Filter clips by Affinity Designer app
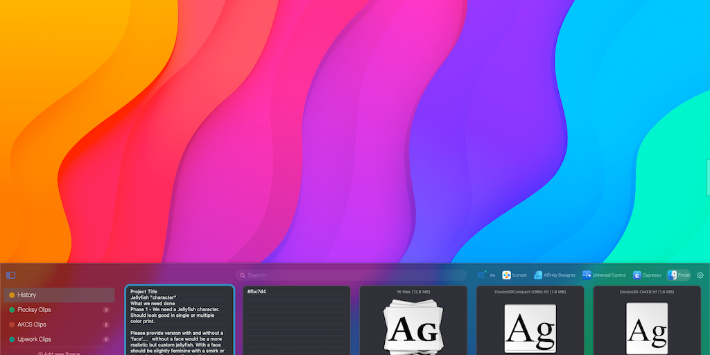 [x=555, y=275]
